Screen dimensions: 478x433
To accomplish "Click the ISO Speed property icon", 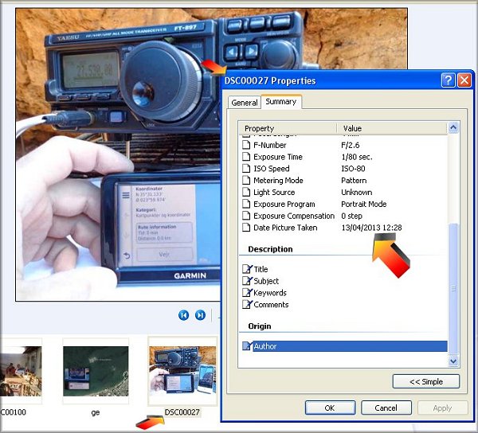I will coord(246,169).
